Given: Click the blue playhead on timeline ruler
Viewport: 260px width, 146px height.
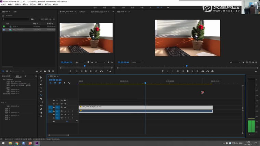Looking at the screenshot, I should 145,83.
